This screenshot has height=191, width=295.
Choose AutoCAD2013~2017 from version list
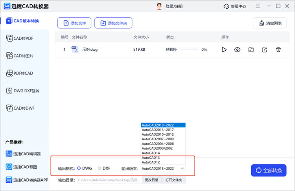point(163,130)
